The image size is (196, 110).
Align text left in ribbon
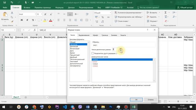coord(58,20)
